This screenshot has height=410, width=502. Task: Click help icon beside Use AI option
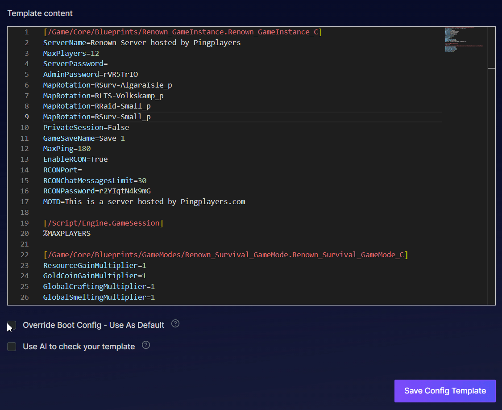click(146, 345)
